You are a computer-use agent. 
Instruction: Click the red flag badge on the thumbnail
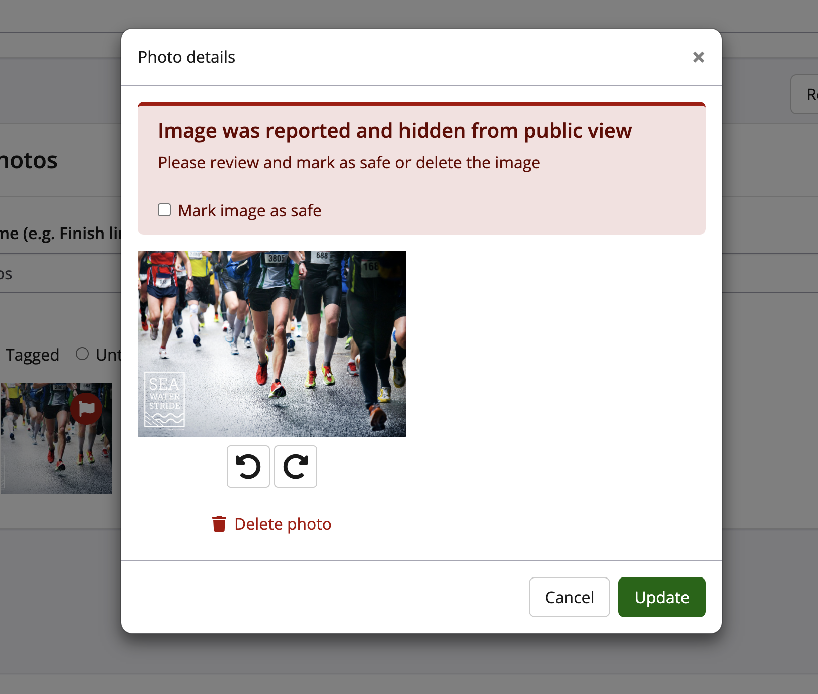[x=86, y=409]
